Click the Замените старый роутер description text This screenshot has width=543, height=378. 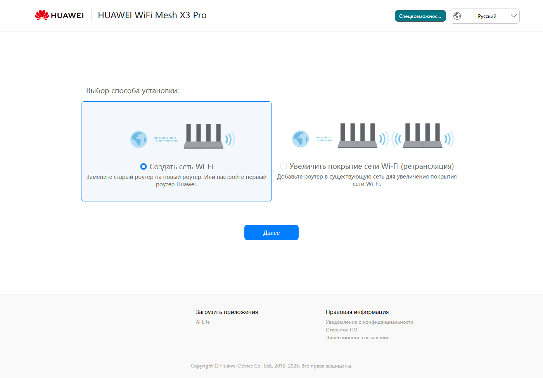176,180
